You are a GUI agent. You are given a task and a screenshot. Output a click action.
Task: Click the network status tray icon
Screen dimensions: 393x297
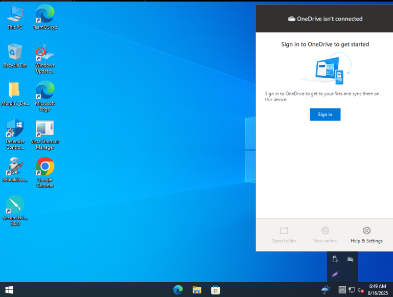(x=352, y=290)
